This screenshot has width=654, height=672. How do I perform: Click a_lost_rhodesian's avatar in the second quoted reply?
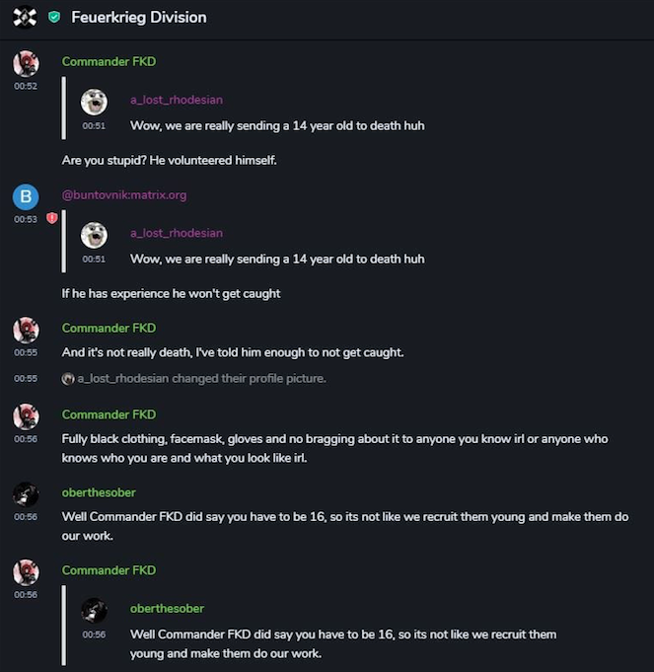[x=94, y=235]
